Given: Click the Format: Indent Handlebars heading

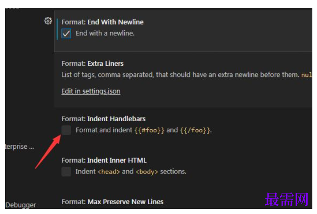Looking at the screenshot, I should (103, 119).
